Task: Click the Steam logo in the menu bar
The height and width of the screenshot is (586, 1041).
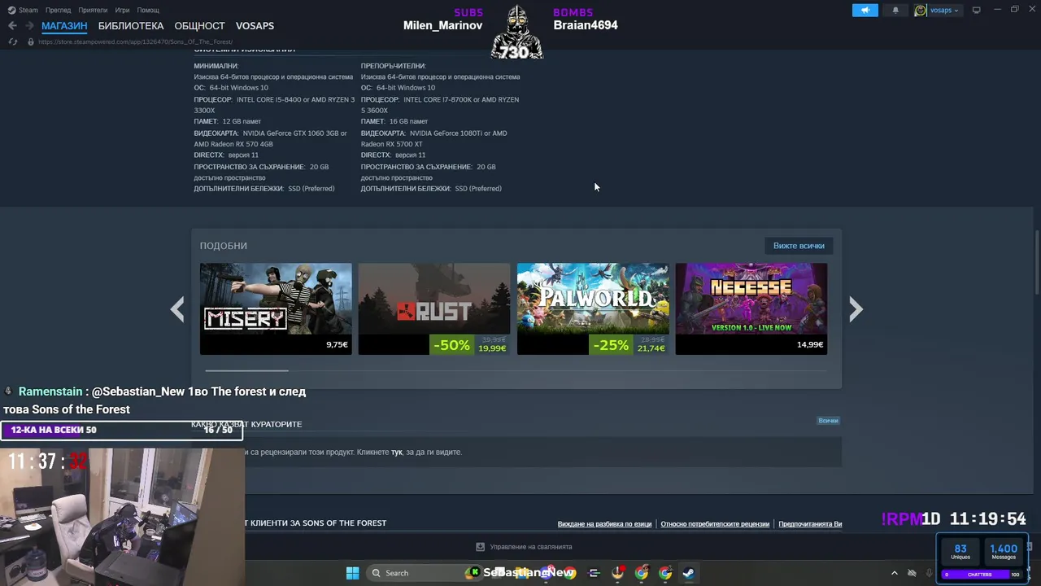Action: 11,10
